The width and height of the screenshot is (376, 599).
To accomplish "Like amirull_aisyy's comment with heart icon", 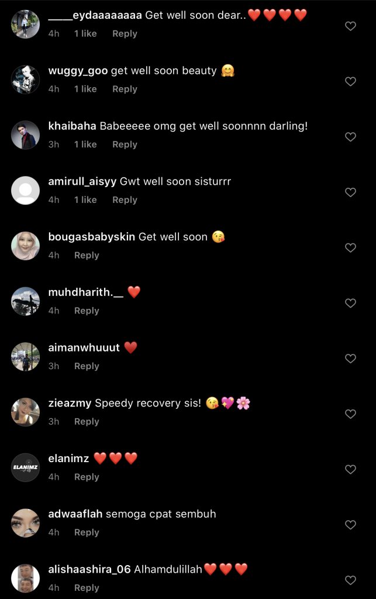I will point(350,192).
